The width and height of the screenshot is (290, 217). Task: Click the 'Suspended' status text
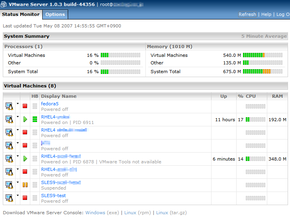[53, 188]
